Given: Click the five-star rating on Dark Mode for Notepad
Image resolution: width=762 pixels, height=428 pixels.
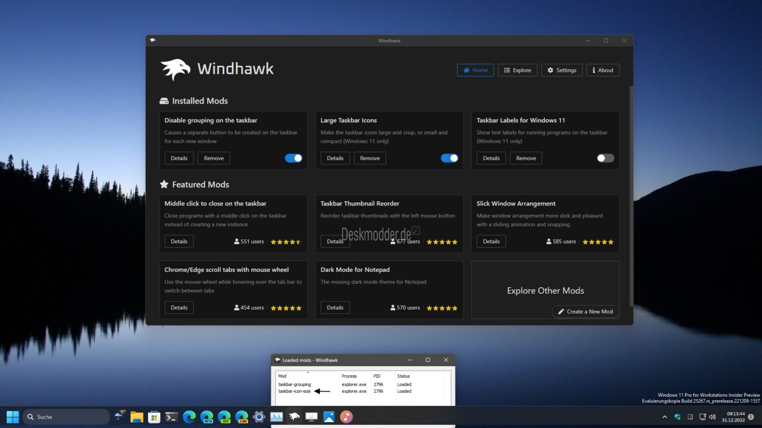Looking at the screenshot, I should point(442,308).
